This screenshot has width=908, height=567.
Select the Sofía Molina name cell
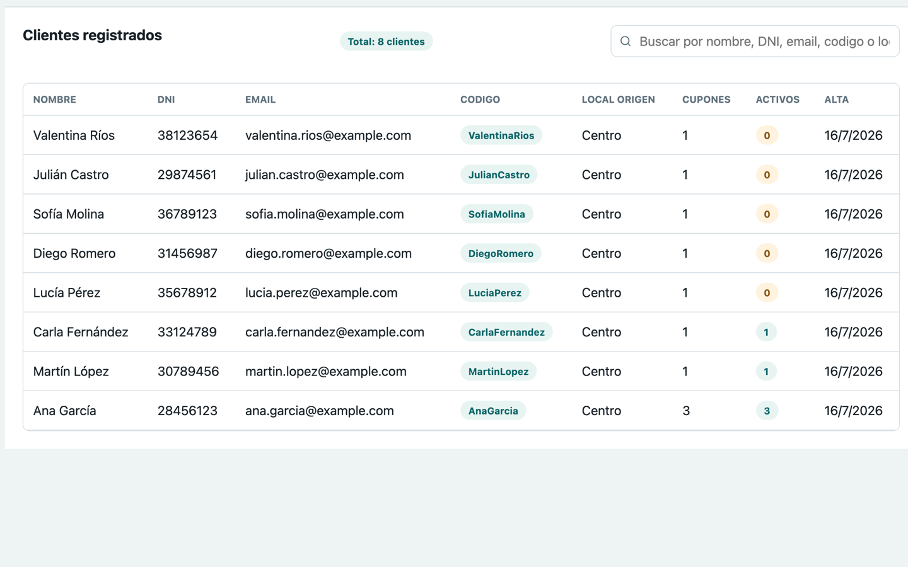69,214
